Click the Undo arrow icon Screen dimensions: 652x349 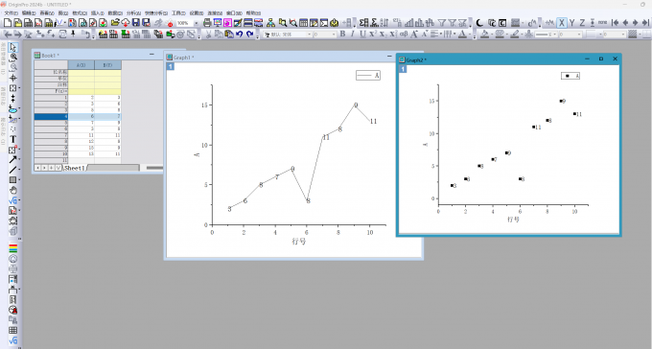click(x=239, y=35)
